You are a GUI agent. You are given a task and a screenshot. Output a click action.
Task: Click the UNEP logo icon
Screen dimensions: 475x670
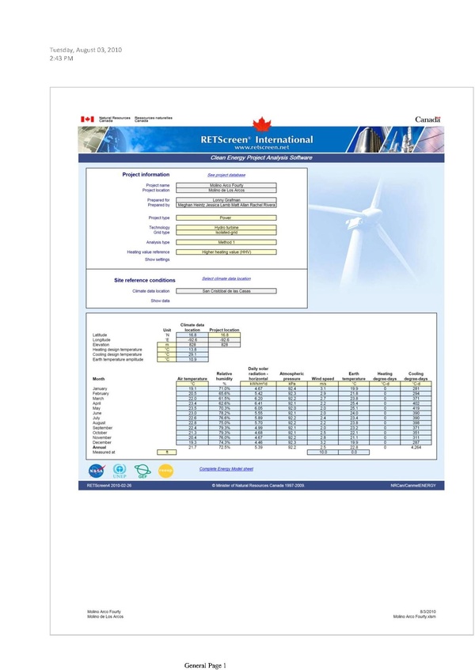point(120,471)
